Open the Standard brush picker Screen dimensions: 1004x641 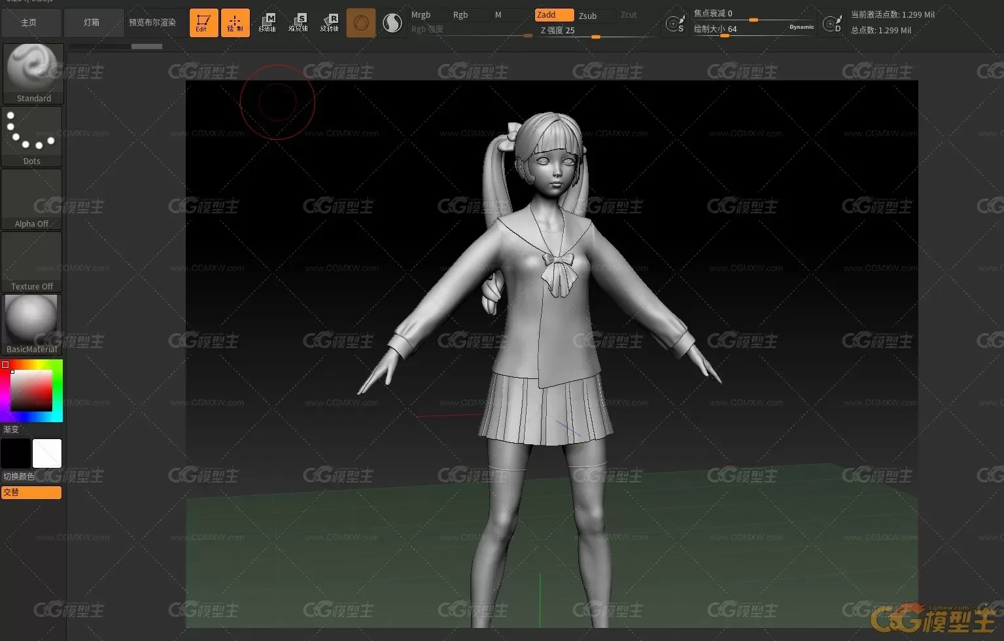tap(33, 73)
